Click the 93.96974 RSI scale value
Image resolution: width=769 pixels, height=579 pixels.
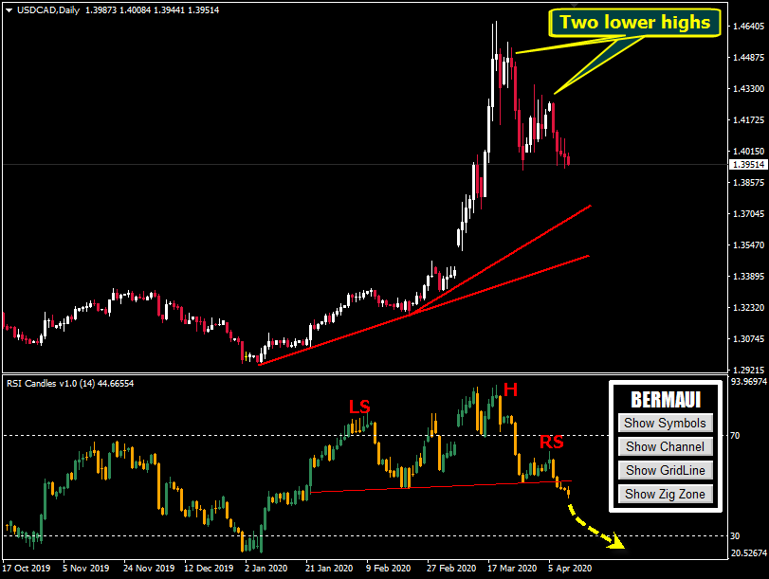[748, 382]
